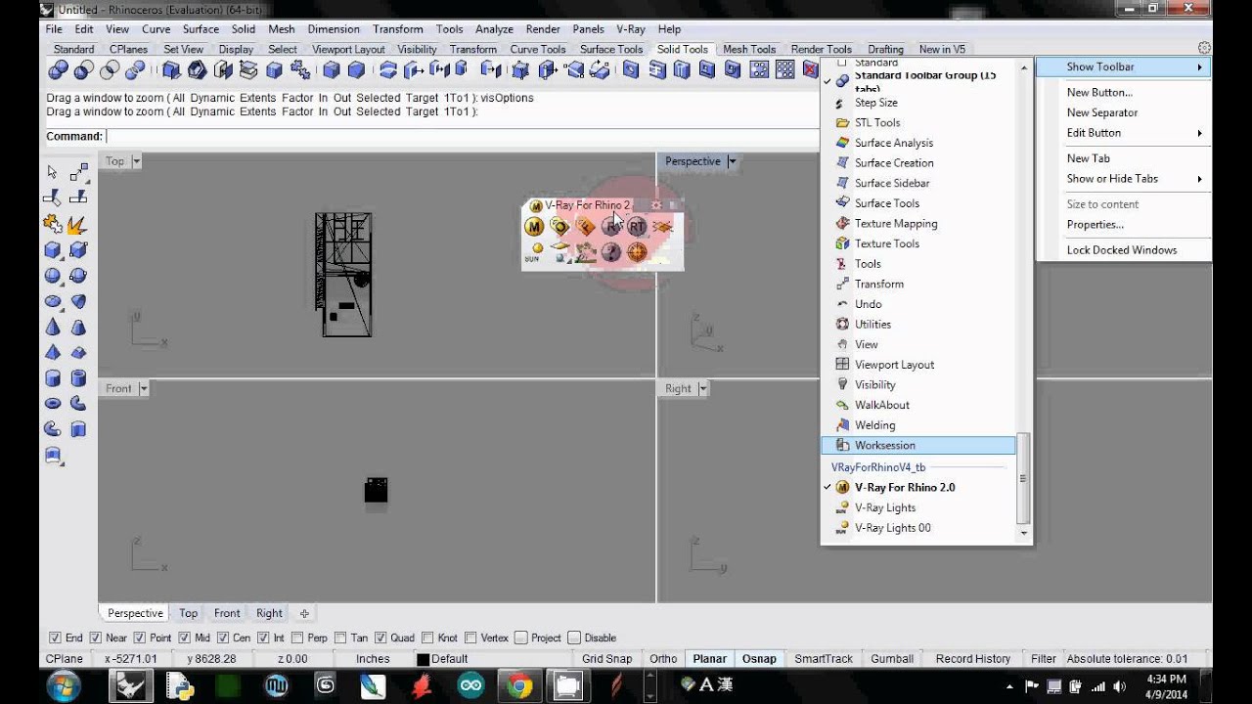Select the Pyramid solid tool in sidebar
Screen dimensions: 1252x704
pos(53,352)
